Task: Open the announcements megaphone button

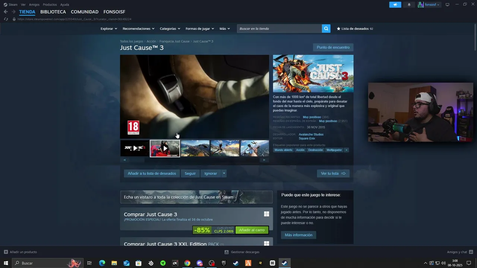Action: click(395, 4)
